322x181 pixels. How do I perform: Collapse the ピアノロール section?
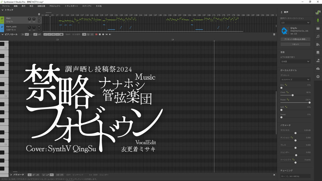pos(2,35)
